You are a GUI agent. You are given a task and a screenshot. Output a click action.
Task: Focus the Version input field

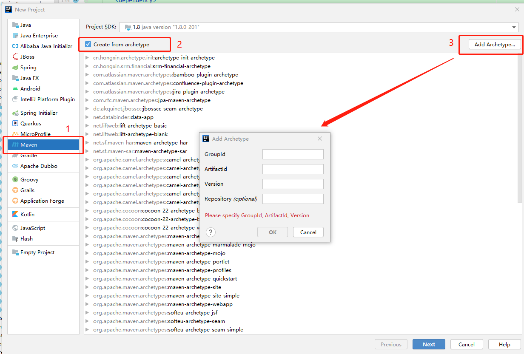click(x=293, y=184)
